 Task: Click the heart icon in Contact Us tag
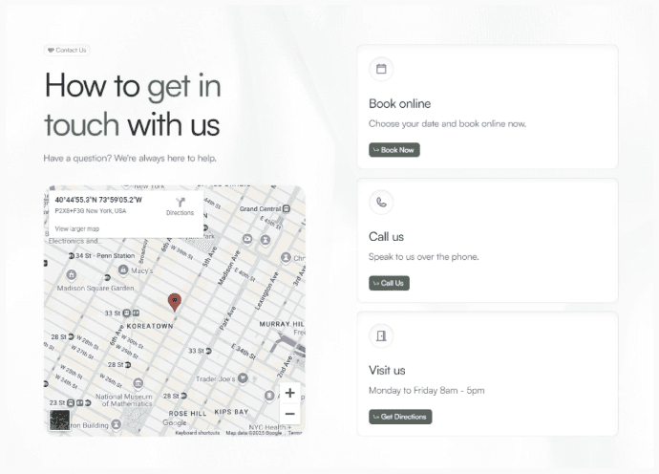[x=51, y=50]
